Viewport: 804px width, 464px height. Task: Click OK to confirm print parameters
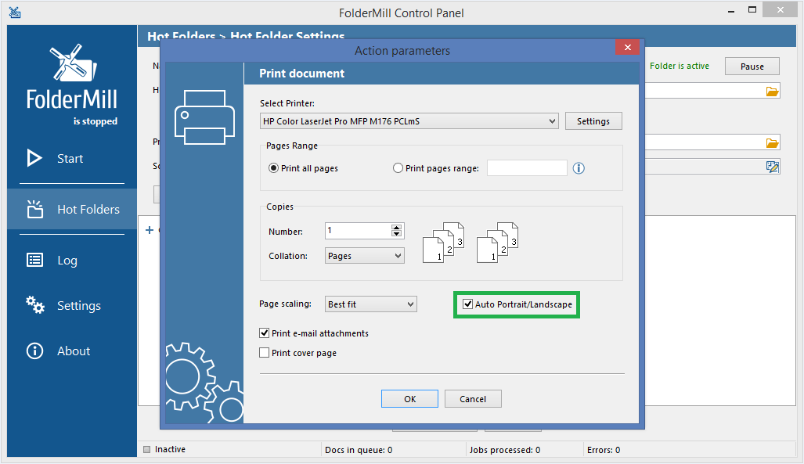coord(409,399)
